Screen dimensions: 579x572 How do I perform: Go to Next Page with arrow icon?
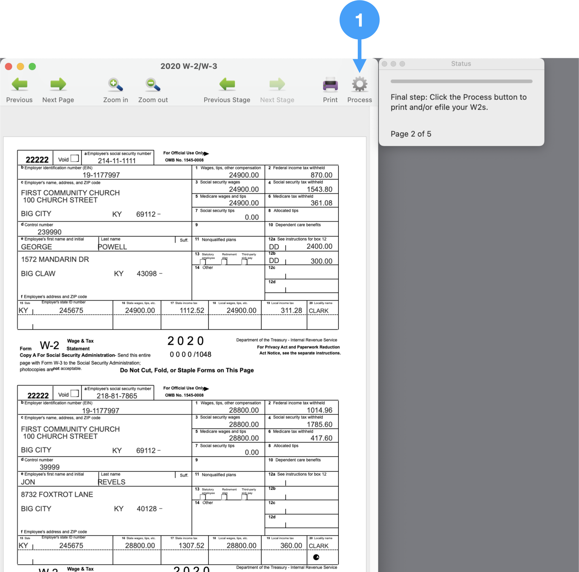click(58, 85)
